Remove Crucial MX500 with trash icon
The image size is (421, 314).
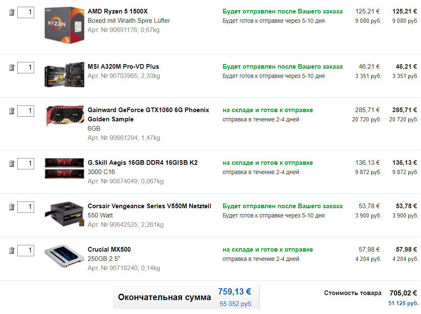pos(11,251)
